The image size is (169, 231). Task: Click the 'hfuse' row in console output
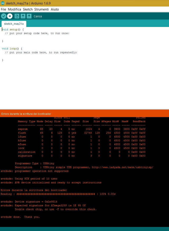[x=82, y=140]
